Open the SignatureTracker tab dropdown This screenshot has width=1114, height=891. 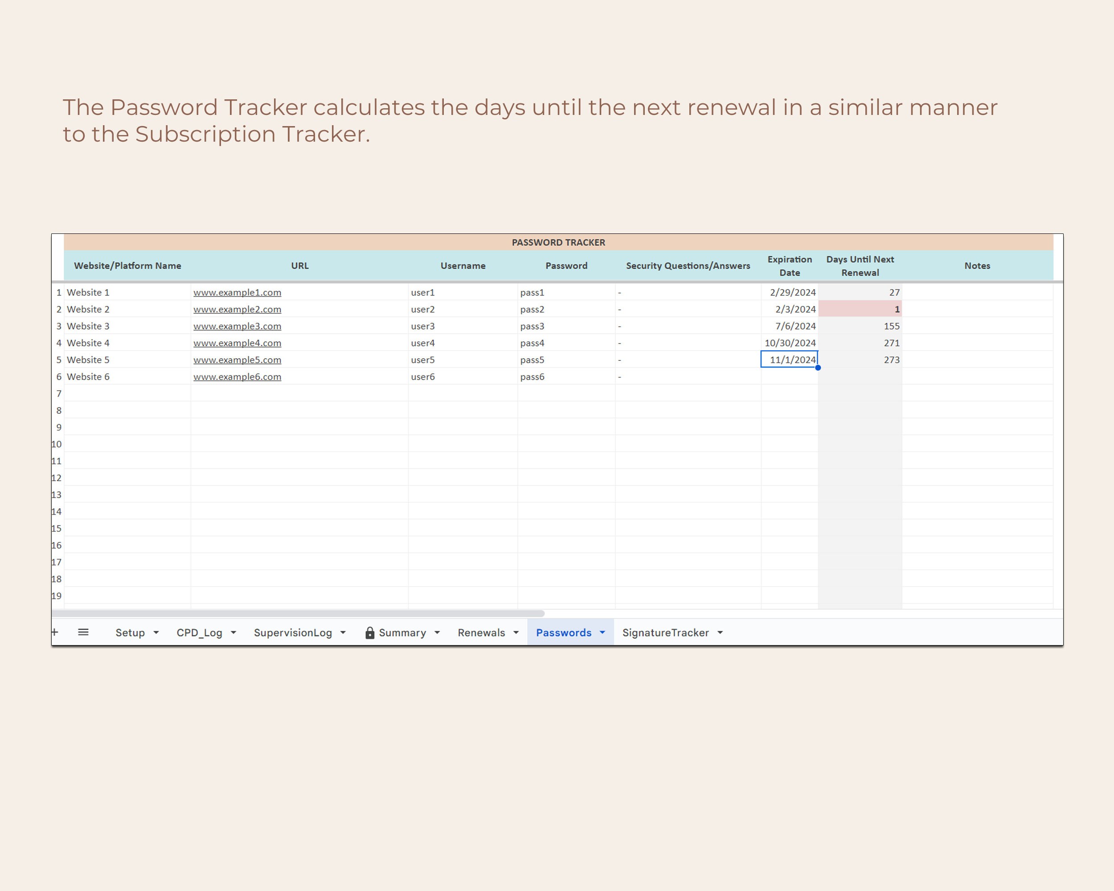(x=720, y=632)
